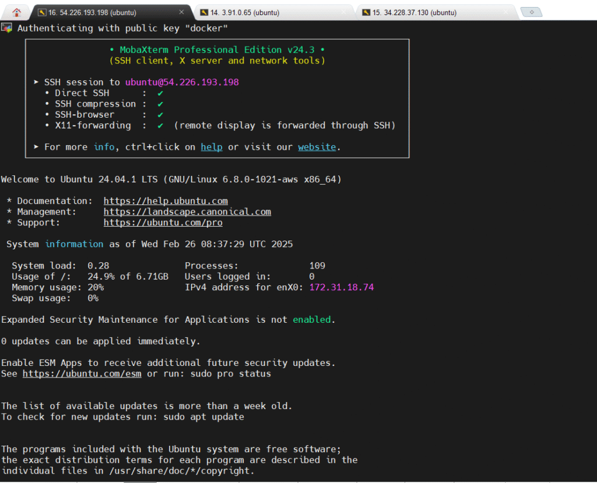The image size is (597, 483).
Task: Open the https://ubuntu.com/esm link
Action: (82, 373)
